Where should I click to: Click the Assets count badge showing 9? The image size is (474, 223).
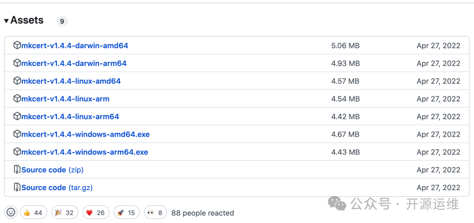point(62,21)
